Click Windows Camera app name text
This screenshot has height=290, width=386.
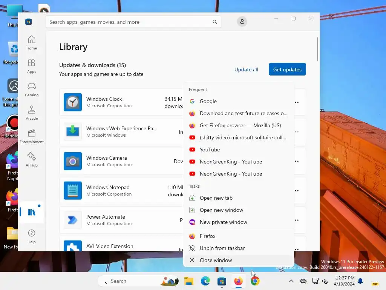pos(107,158)
